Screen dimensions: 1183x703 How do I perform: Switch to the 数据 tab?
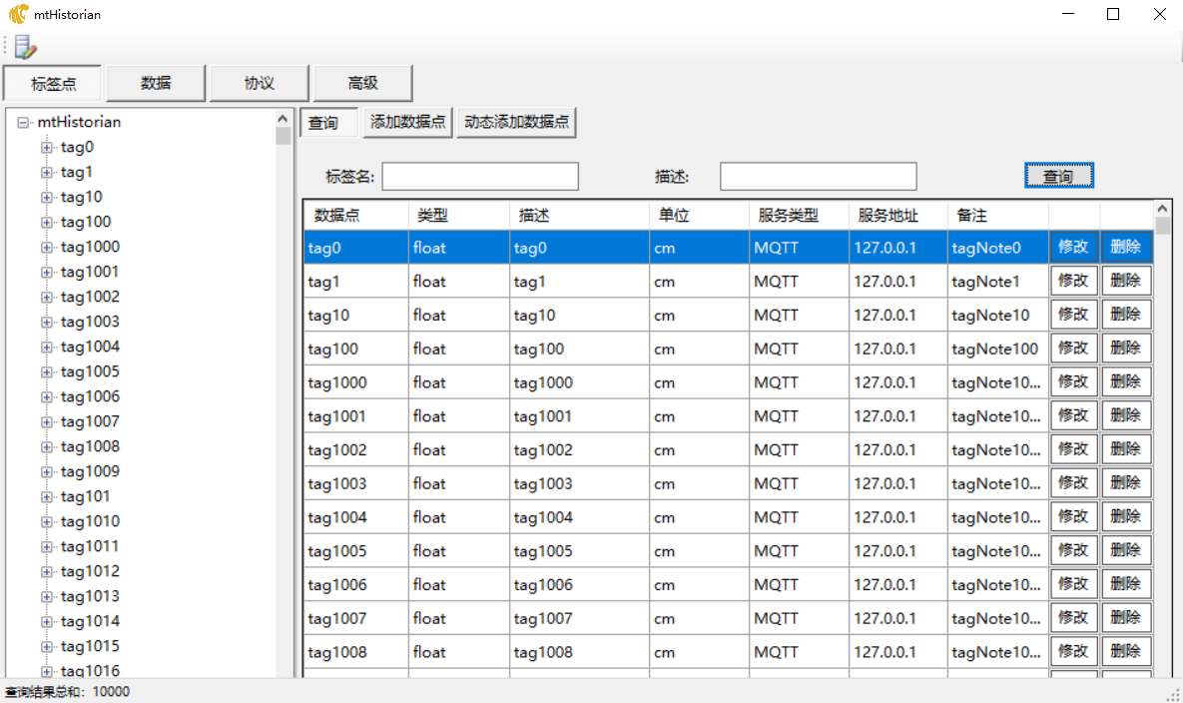[x=156, y=84]
